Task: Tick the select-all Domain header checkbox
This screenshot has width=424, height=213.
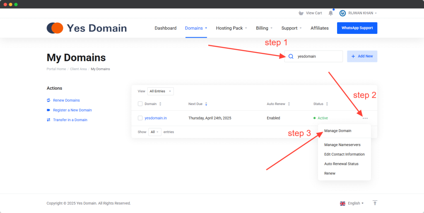Action: pos(140,104)
